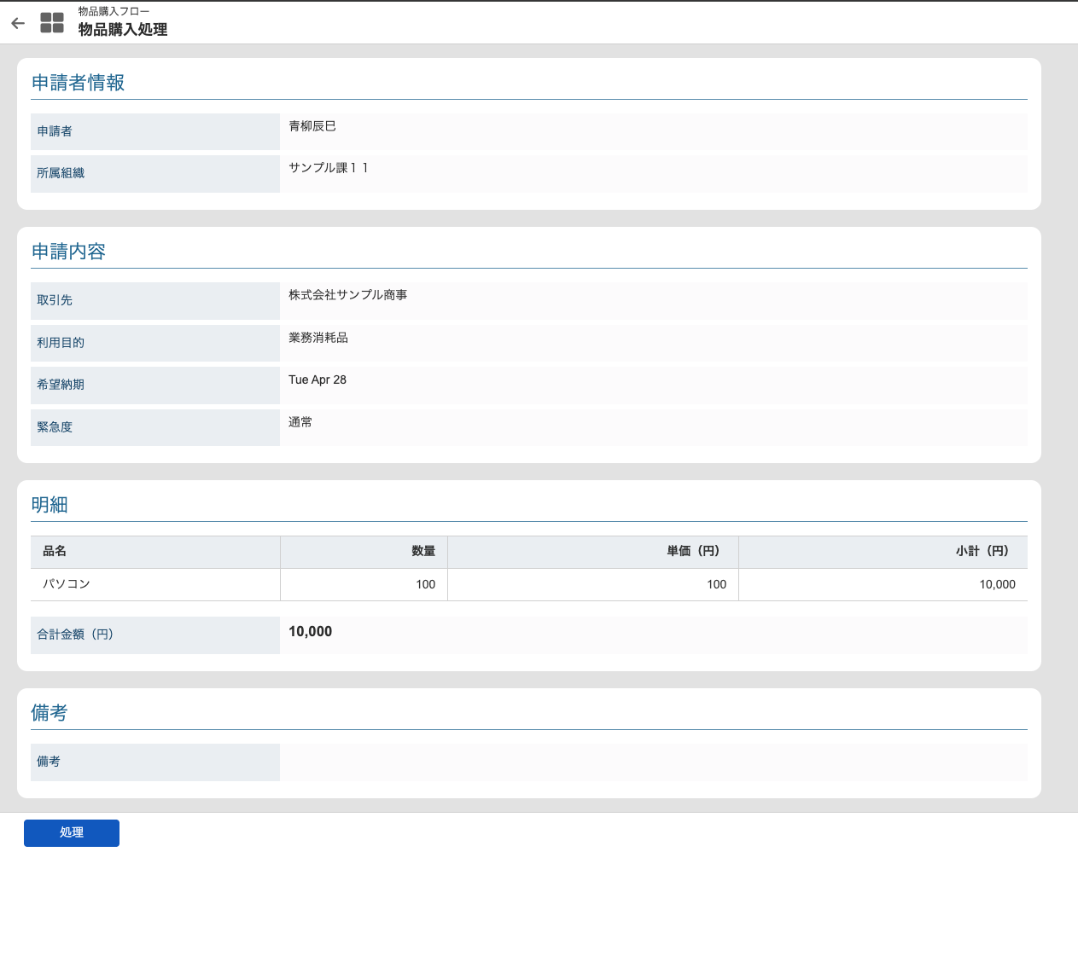The height and width of the screenshot is (962, 1078).
Task: Click the back arrow icon
Action: pyautogui.click(x=18, y=23)
